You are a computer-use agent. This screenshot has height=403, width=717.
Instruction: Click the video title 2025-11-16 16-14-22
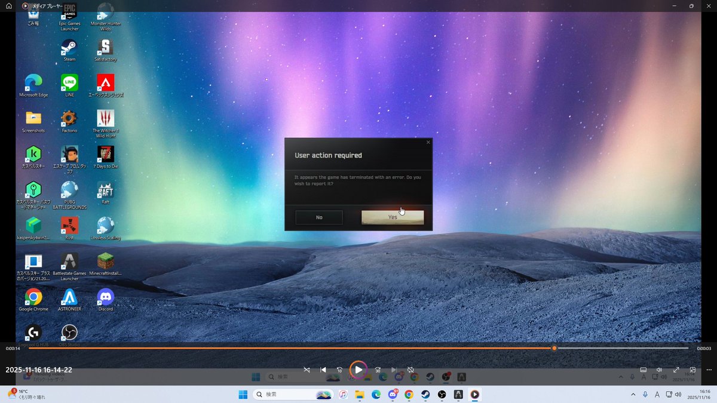(39, 370)
